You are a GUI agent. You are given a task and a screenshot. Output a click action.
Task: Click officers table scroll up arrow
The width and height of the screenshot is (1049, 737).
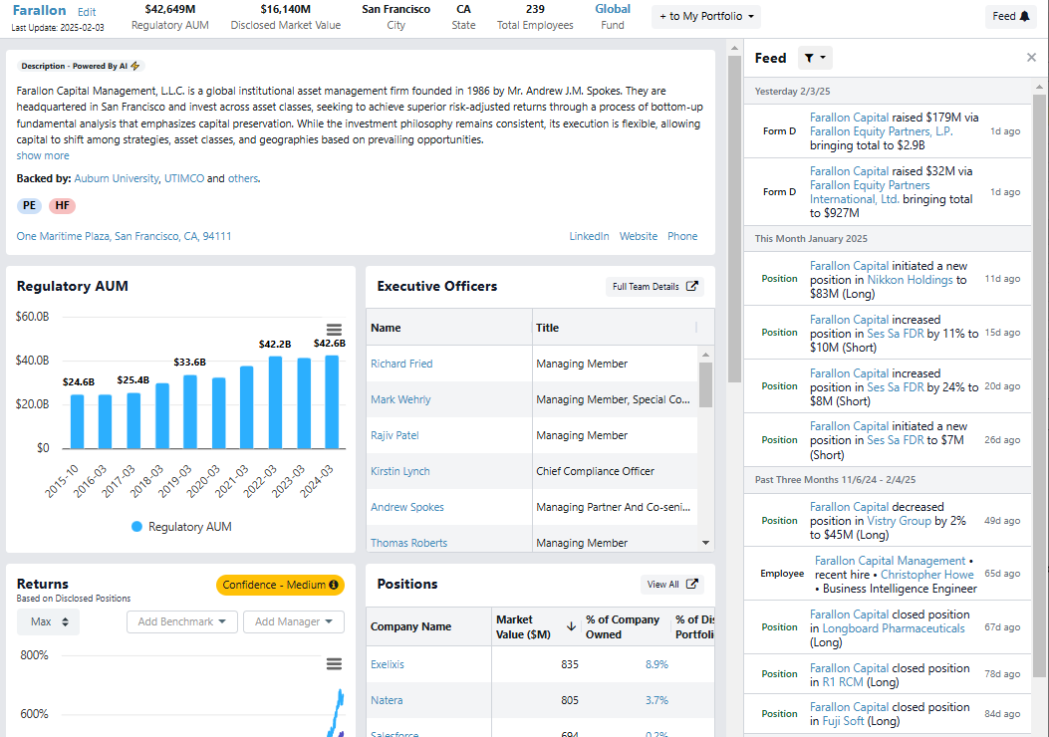point(705,354)
